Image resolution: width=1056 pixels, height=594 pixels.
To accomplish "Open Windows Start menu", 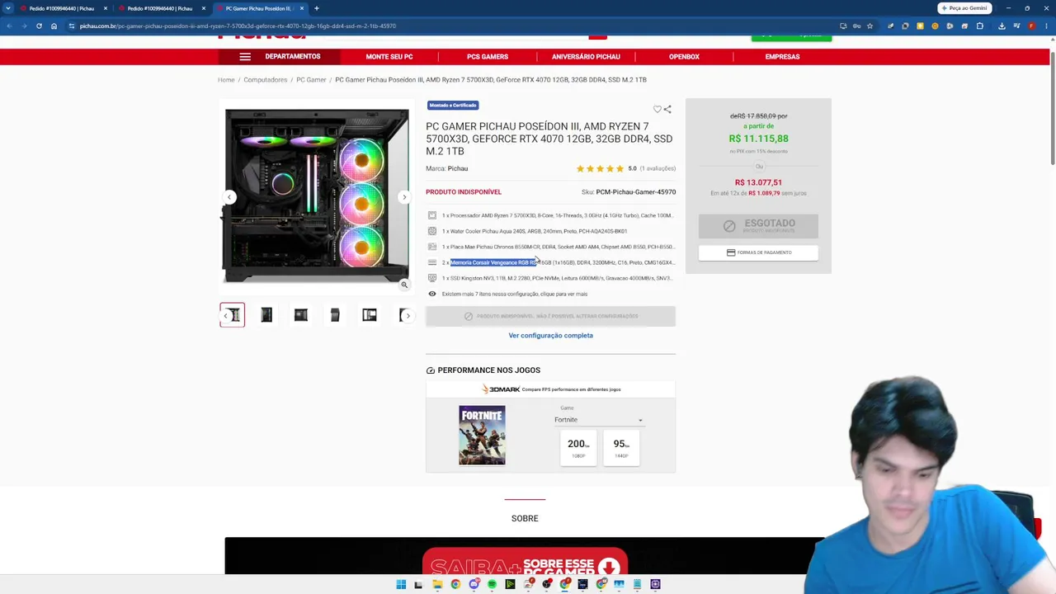I will [401, 584].
